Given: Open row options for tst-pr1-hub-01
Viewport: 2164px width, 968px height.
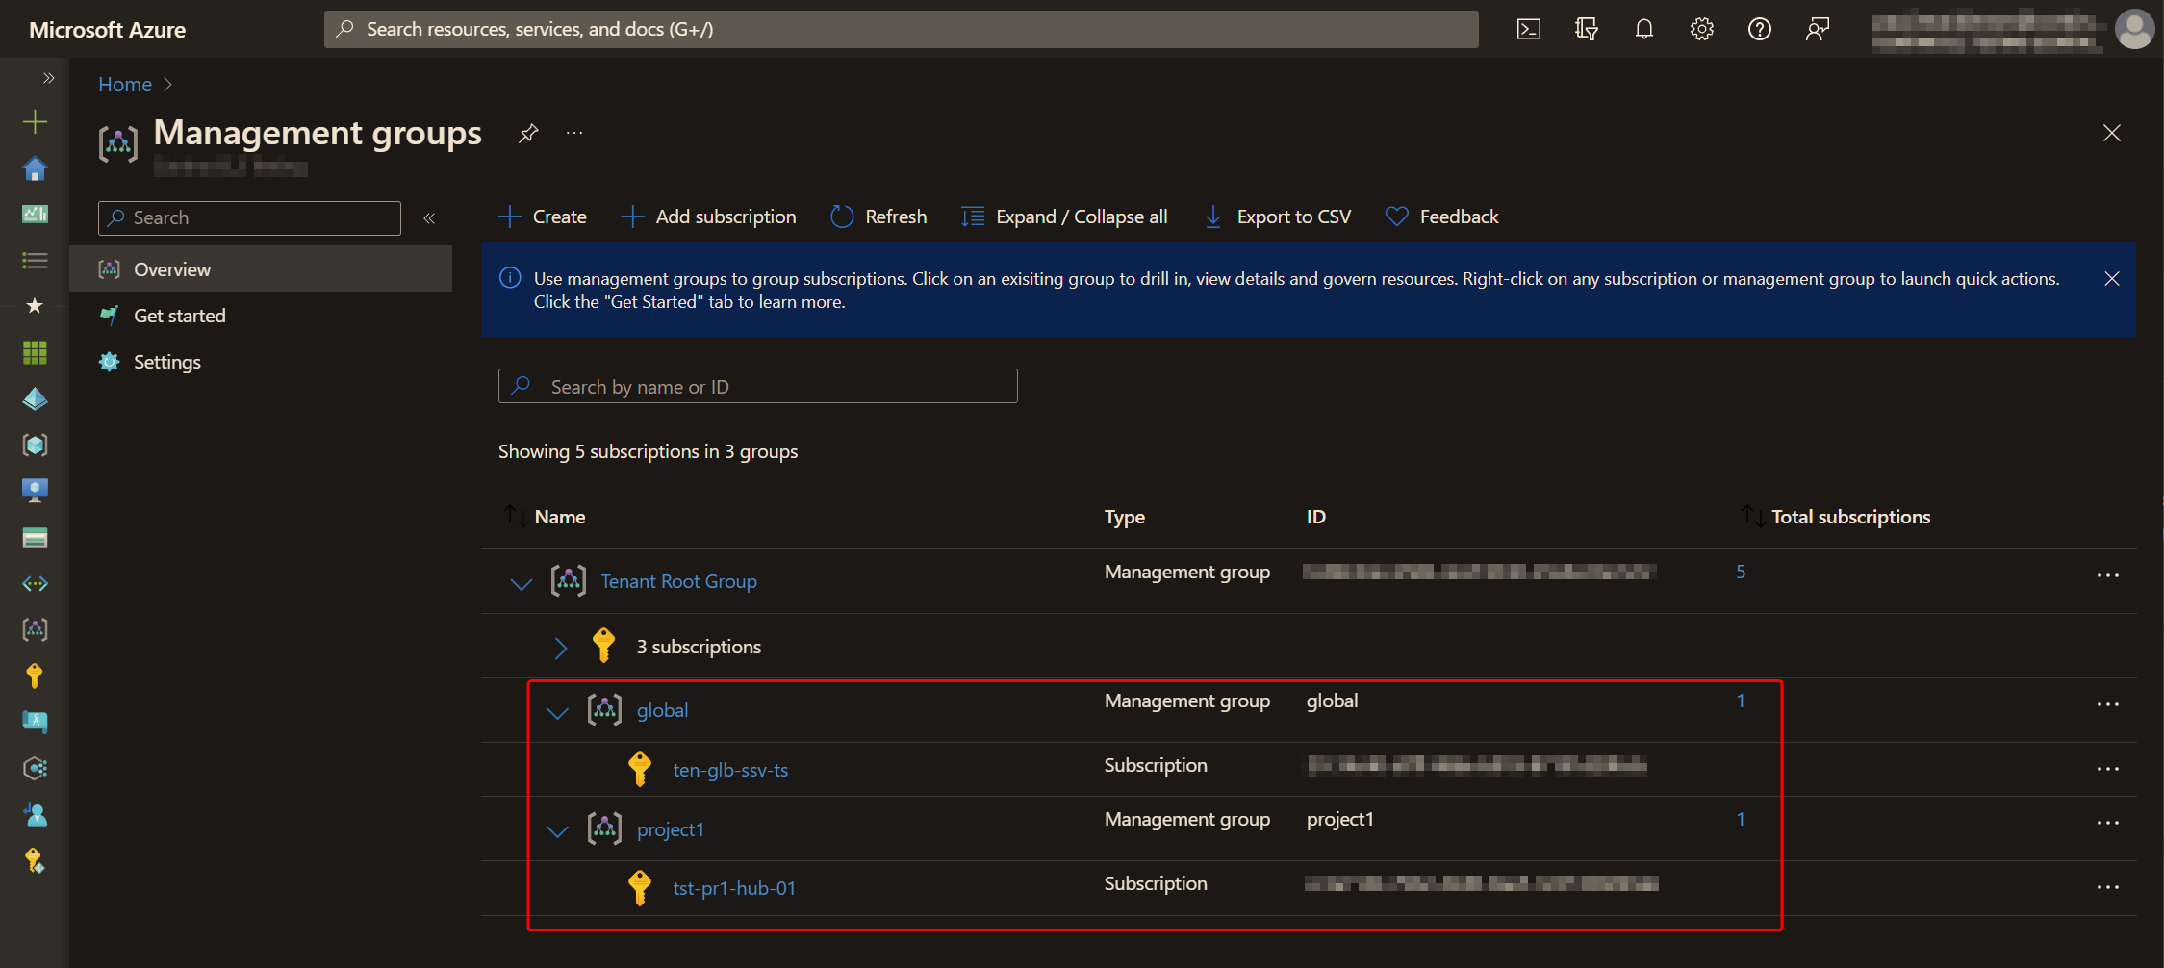Looking at the screenshot, I should point(2107,887).
